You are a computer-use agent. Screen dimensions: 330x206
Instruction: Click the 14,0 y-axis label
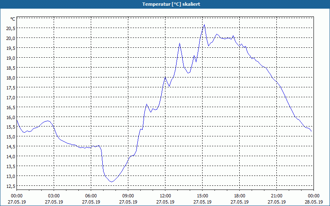[11, 157]
